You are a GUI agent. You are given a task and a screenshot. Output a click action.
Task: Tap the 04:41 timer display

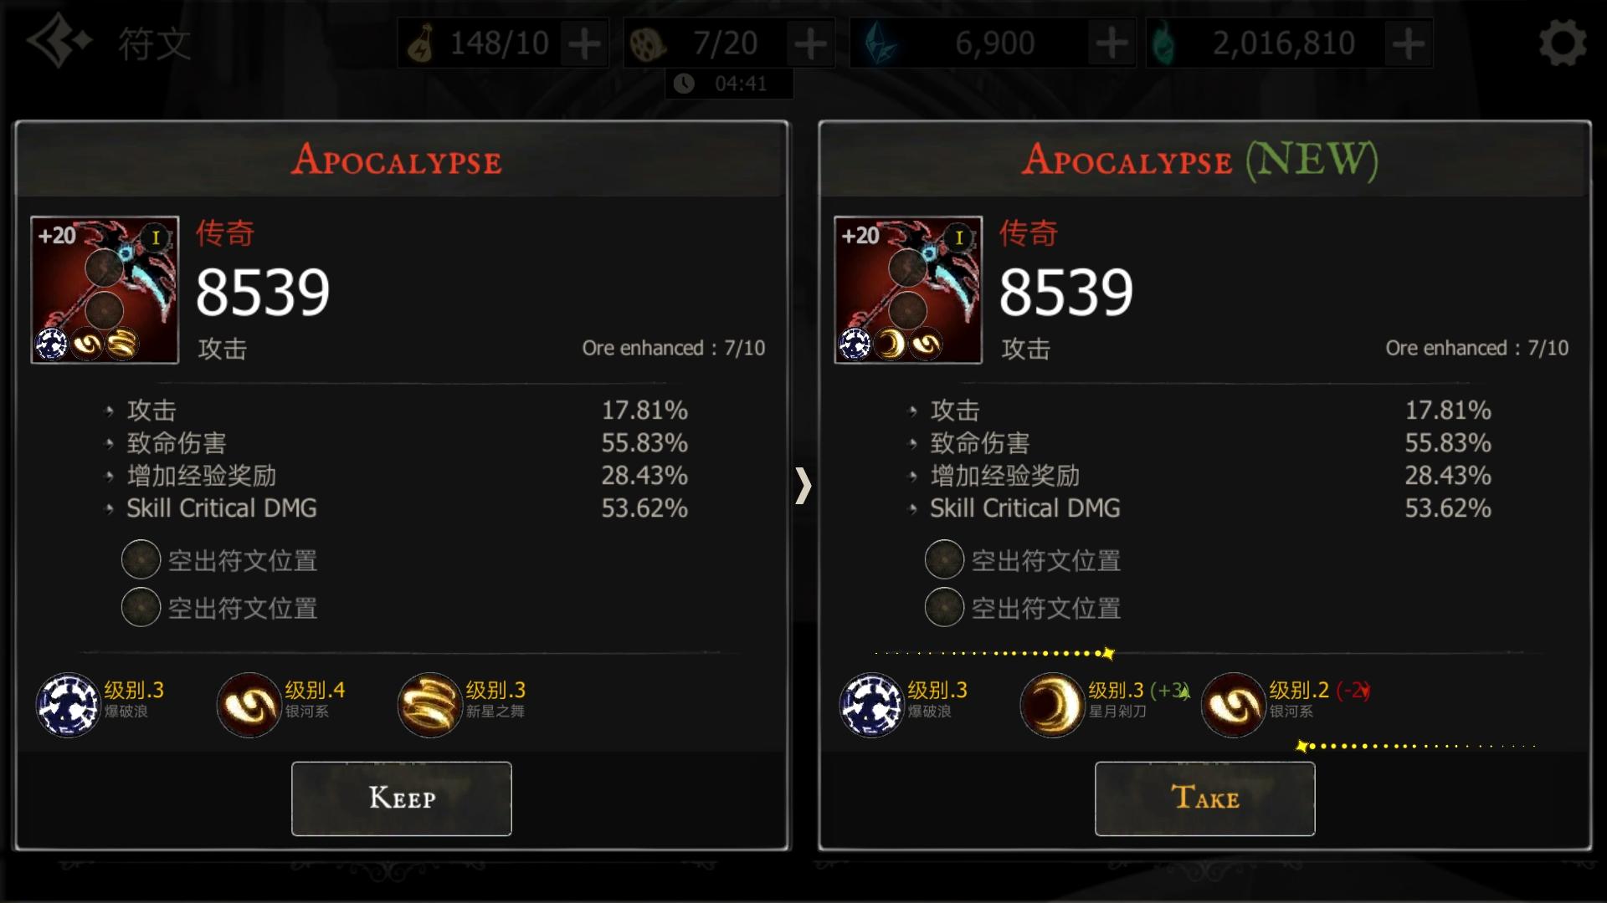pos(729,84)
